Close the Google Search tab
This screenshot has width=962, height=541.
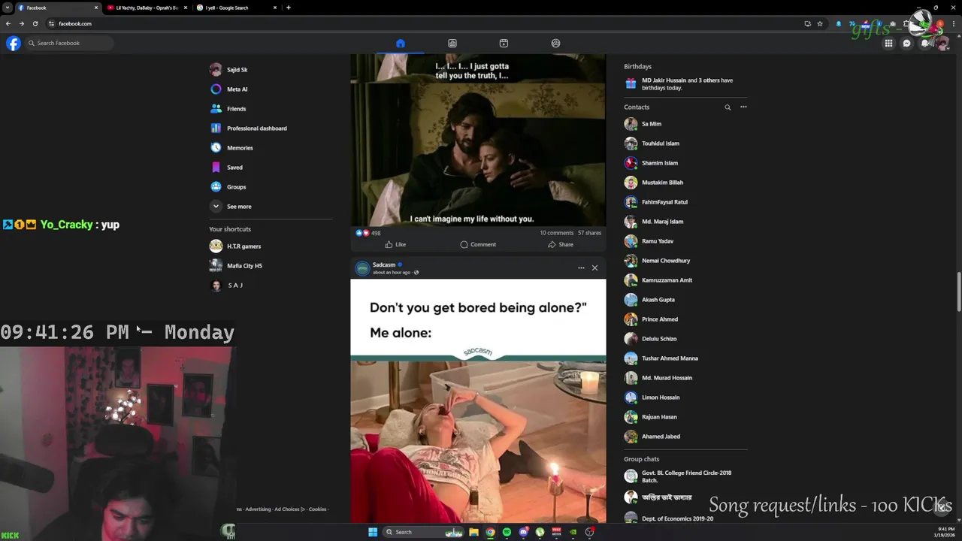(x=275, y=8)
